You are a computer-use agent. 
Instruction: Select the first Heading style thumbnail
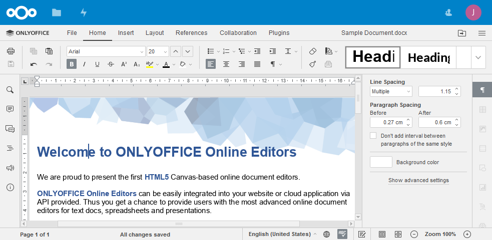click(373, 57)
